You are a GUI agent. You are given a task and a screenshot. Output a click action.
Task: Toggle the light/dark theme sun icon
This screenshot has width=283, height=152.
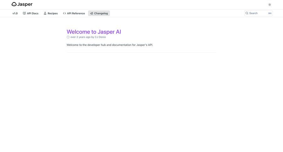click(x=270, y=5)
